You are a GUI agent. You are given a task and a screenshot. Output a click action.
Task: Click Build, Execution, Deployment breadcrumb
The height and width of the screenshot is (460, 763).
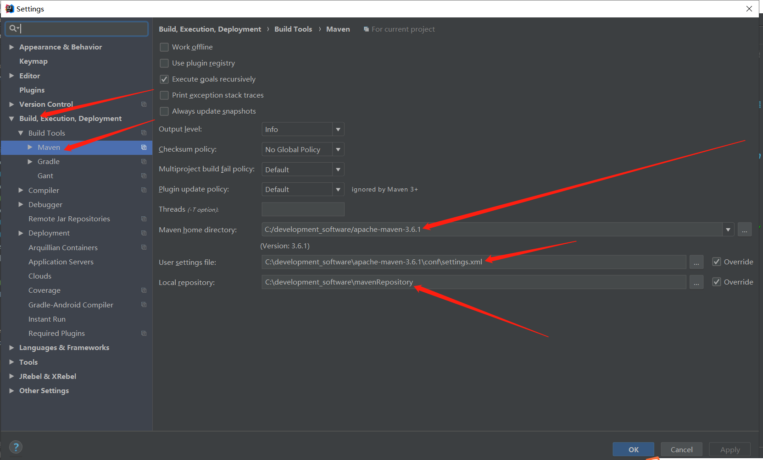tap(210, 29)
